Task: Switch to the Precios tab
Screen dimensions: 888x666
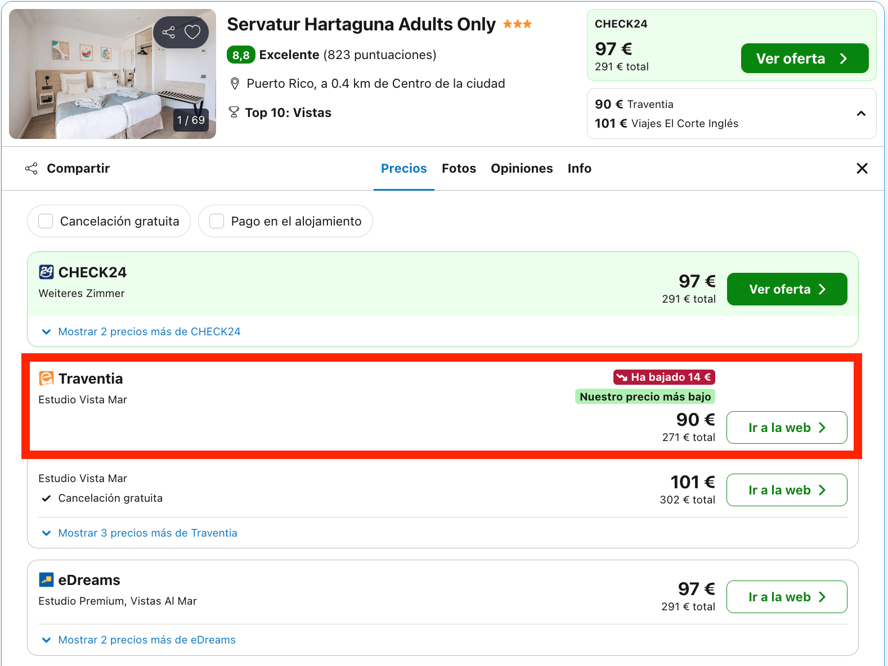Action: (404, 168)
